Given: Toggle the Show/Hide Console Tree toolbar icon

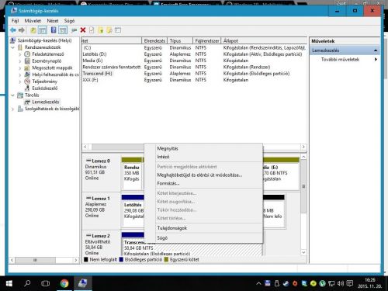Looking at the screenshot, I should click(42, 30).
